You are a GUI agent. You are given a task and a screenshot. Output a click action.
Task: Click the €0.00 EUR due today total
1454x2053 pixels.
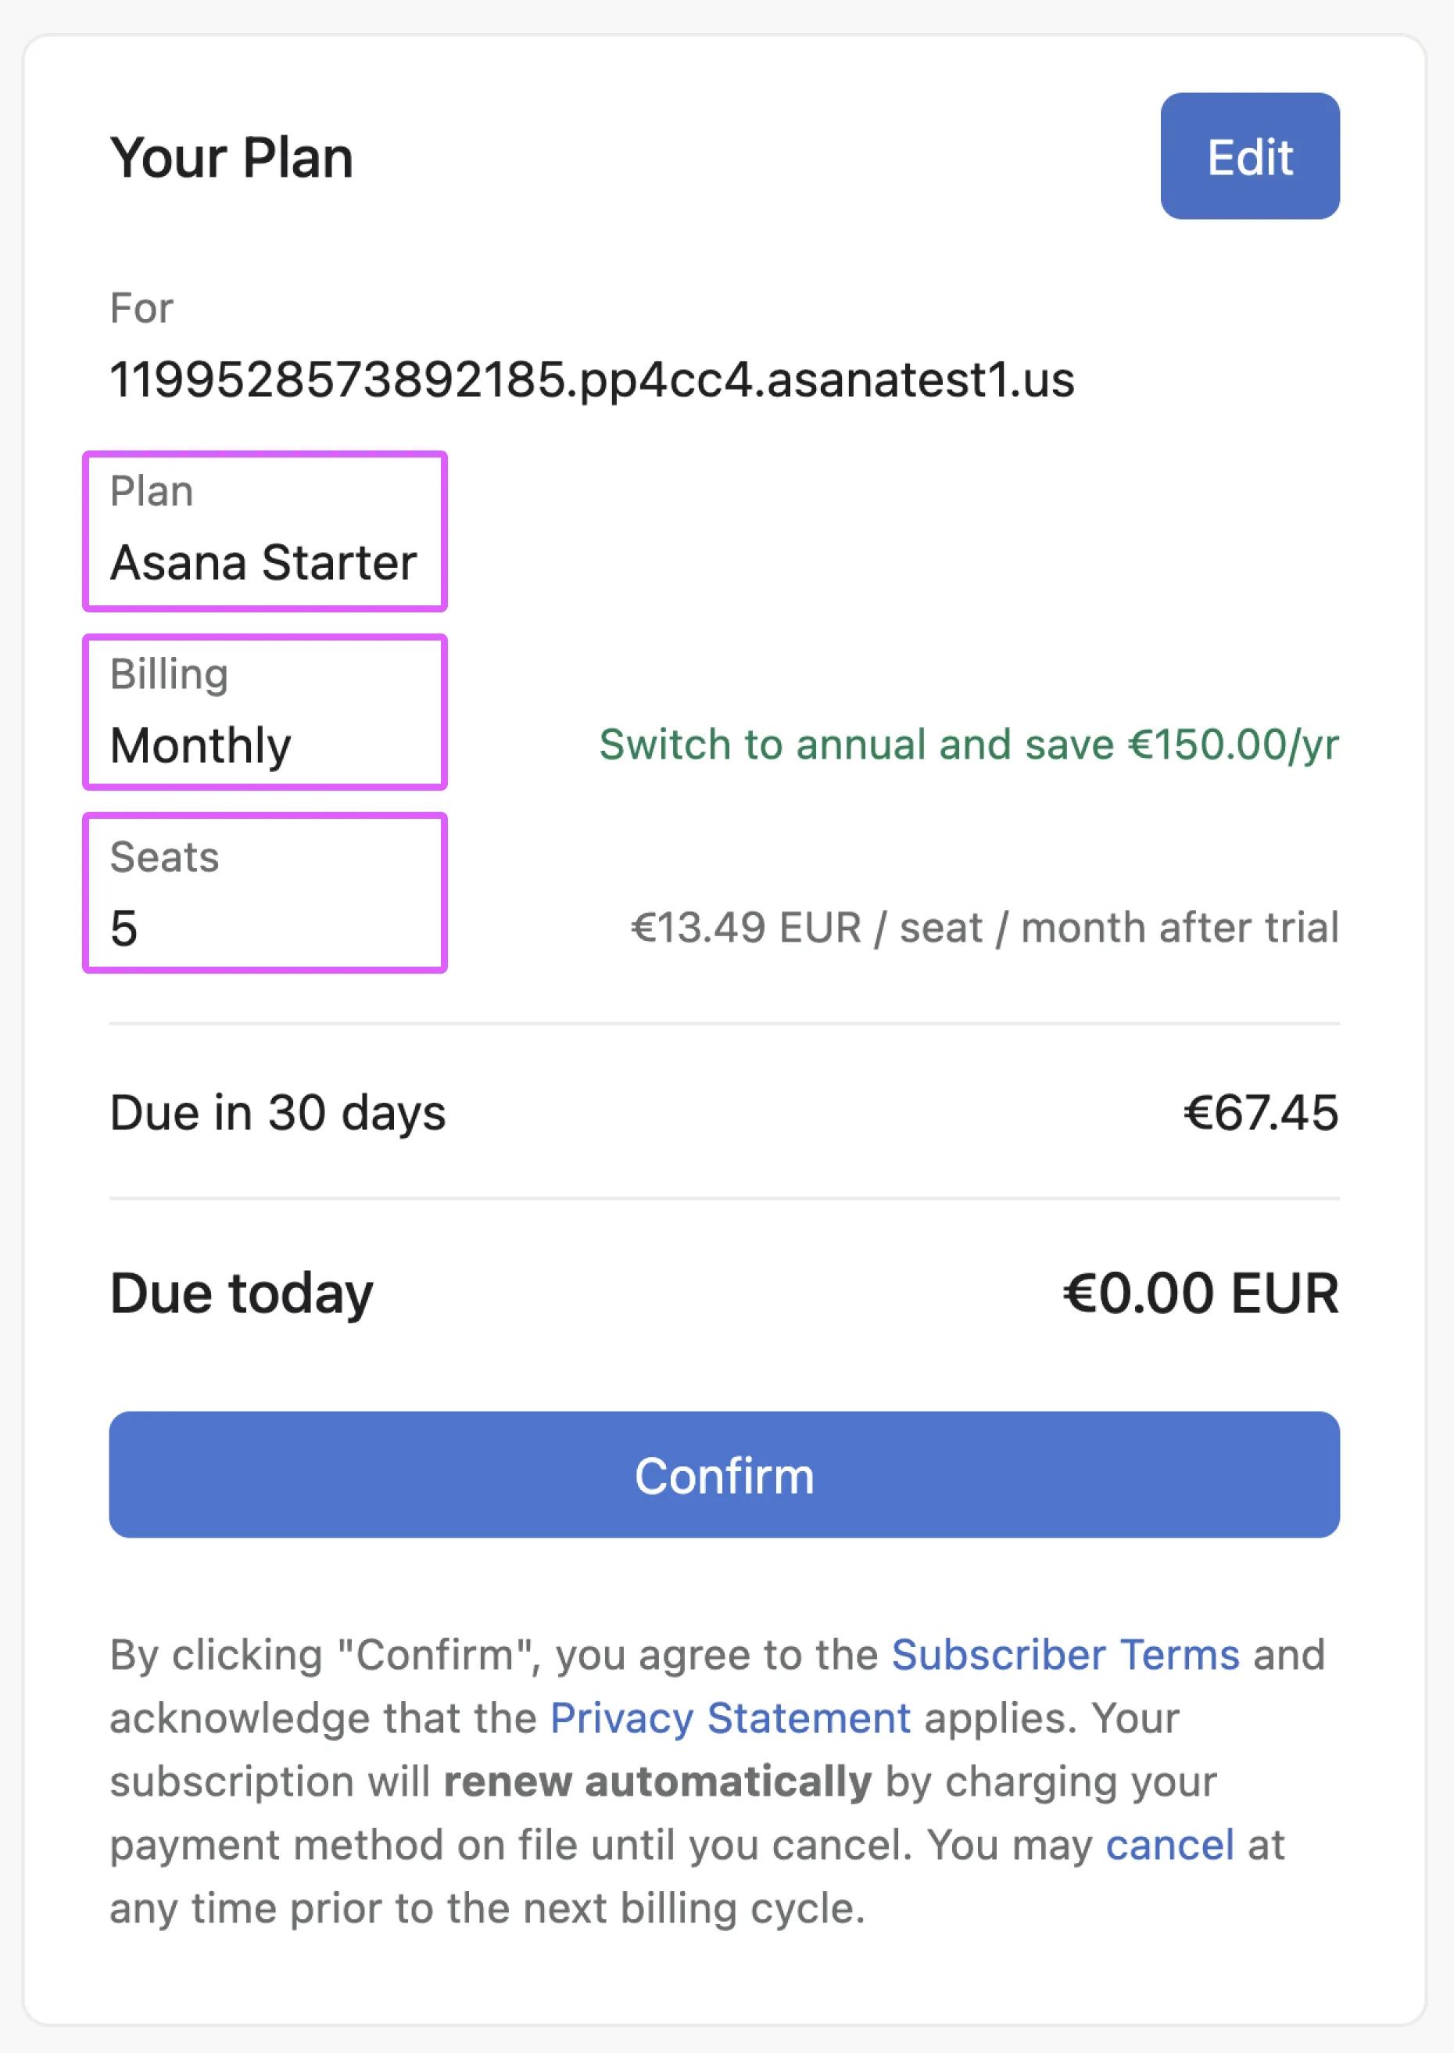(x=1200, y=1294)
